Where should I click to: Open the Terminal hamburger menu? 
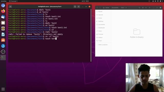click(x=79, y=7)
